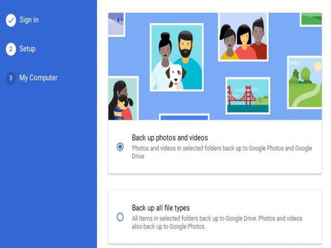
Task: Click the red suspension bridge photo illustration
Action: click(x=248, y=96)
